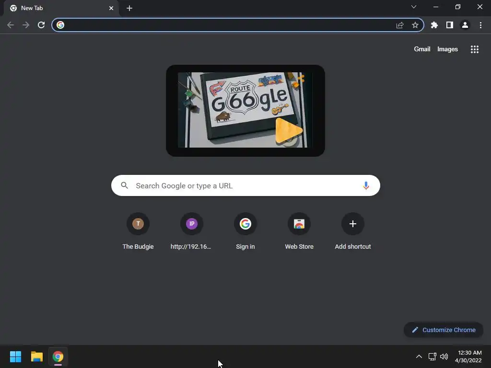Screen dimensions: 491x368
Task: Click the Google icon in address bar
Action: pyautogui.click(x=60, y=25)
